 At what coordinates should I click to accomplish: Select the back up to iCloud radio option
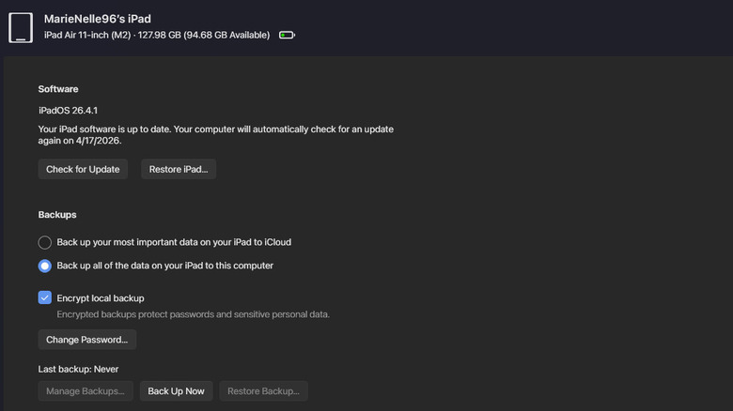pos(45,242)
